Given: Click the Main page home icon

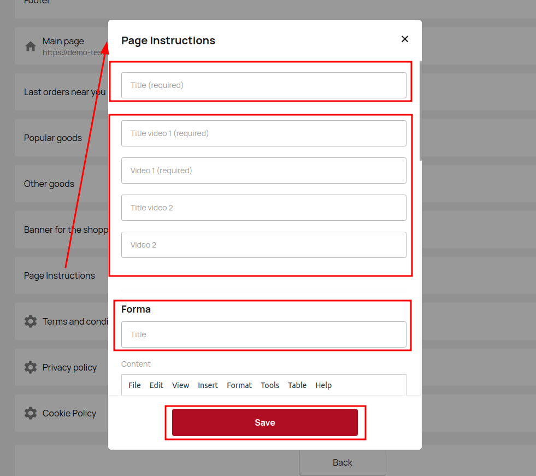Looking at the screenshot, I should (x=31, y=46).
